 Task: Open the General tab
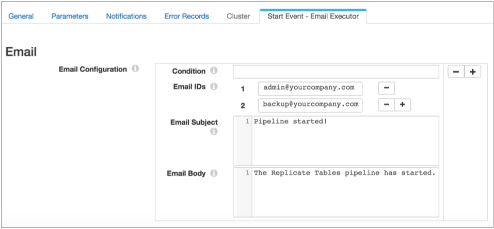(x=21, y=16)
